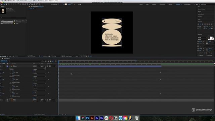Apply All Caps in Character panel

pyautogui.click(x=205, y=53)
